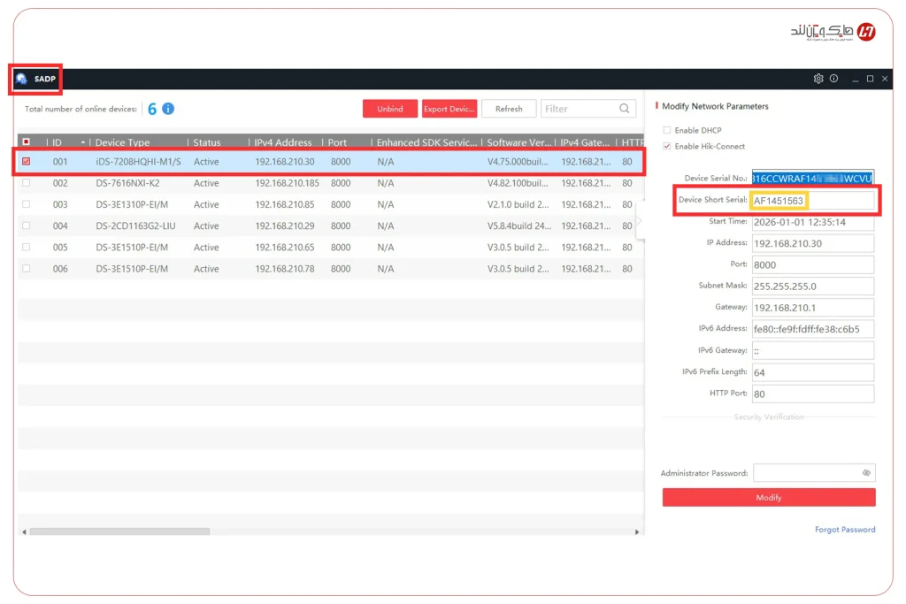Click the SADP application logo icon
The width and height of the screenshot is (906, 604).
[x=20, y=79]
